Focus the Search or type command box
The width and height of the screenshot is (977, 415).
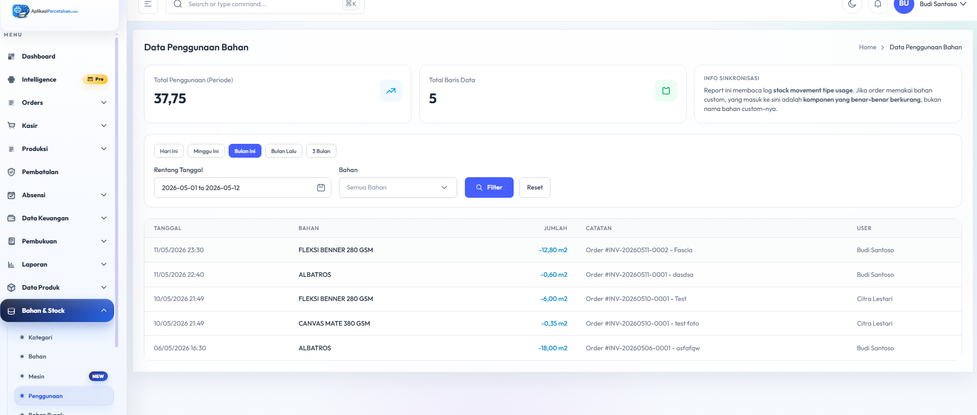265,5
